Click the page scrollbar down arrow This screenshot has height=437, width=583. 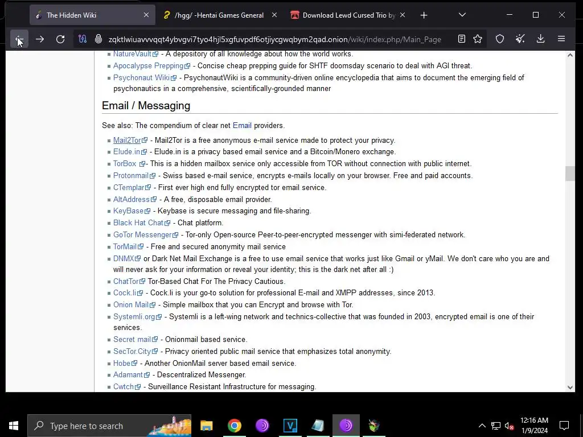pyautogui.click(x=570, y=387)
